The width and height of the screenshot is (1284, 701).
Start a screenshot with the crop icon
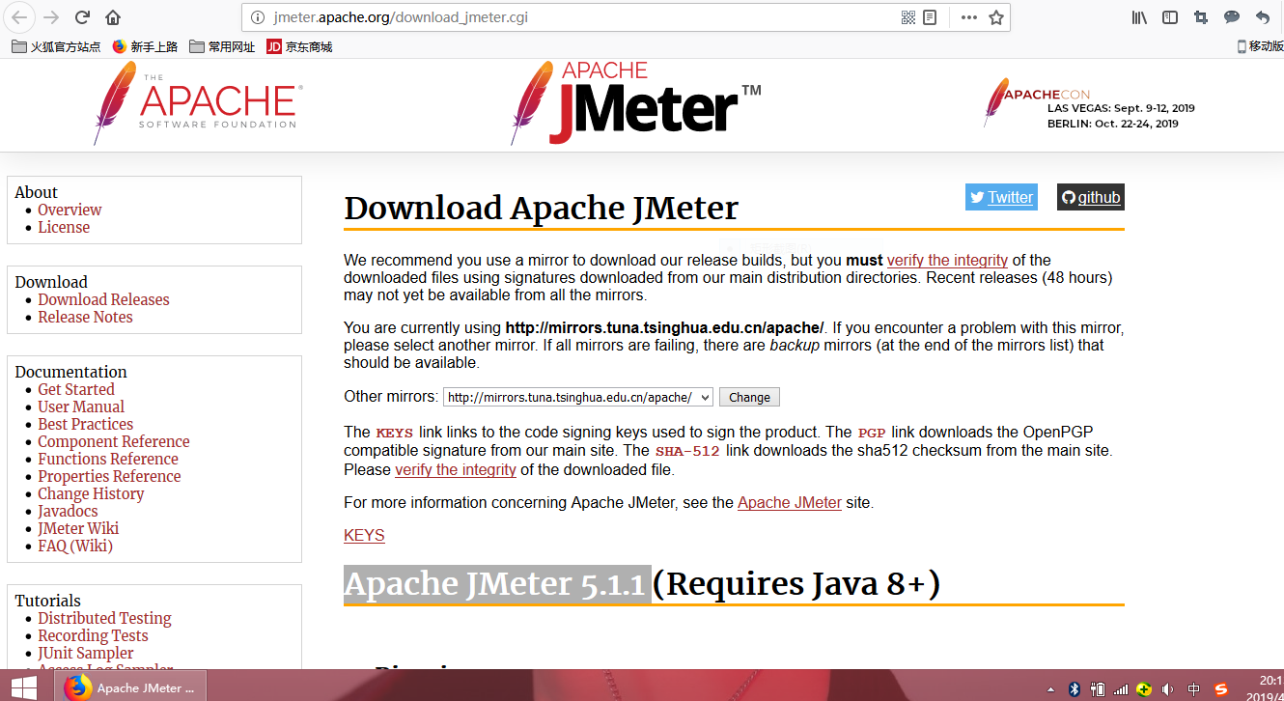(1201, 17)
